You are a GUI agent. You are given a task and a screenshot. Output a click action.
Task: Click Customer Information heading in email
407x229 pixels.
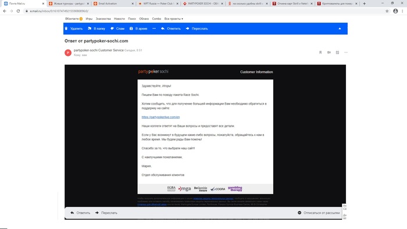(x=256, y=72)
